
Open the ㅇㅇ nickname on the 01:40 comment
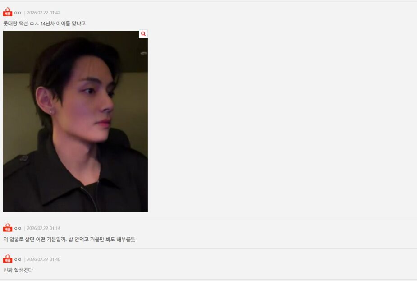pos(18,259)
